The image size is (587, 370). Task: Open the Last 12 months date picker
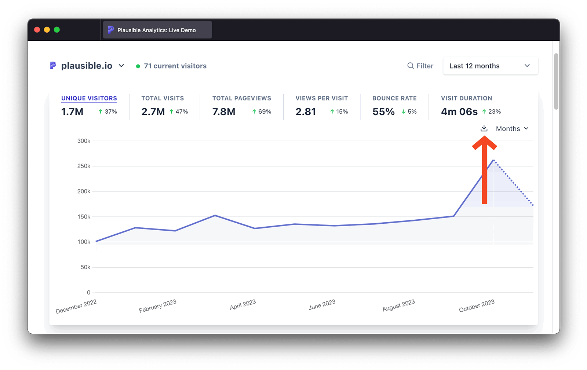coord(490,66)
